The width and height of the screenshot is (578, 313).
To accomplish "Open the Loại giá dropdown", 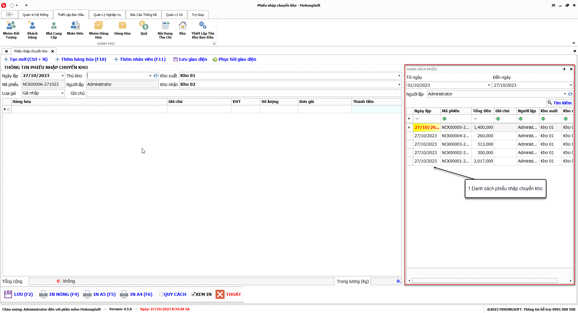I will pos(62,93).
